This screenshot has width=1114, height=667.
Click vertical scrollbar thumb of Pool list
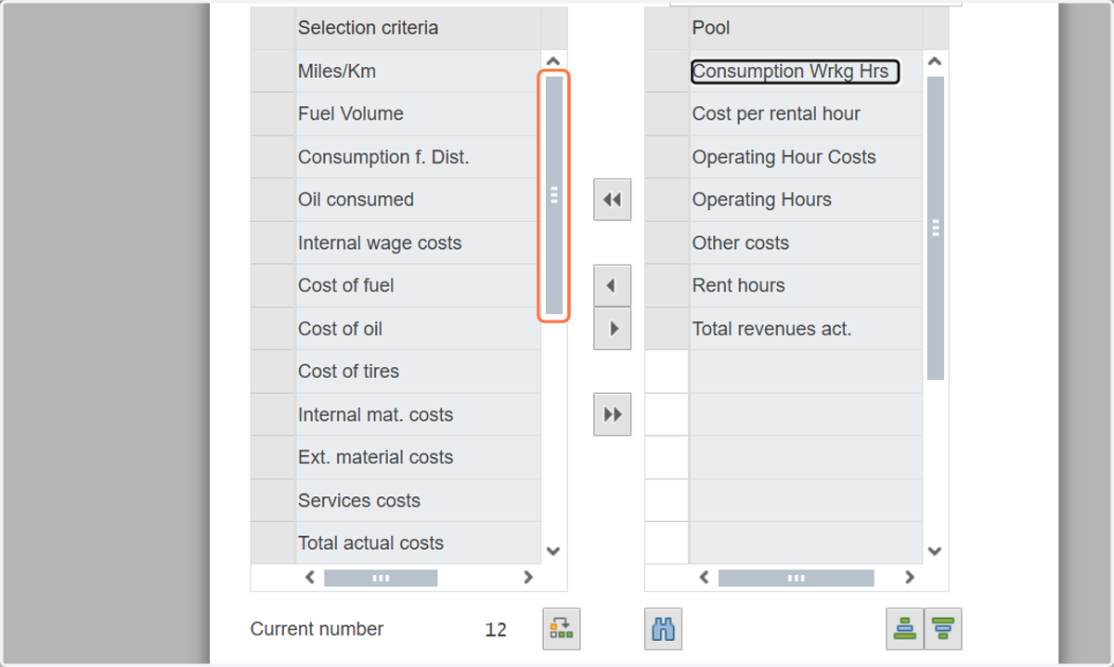[x=936, y=228]
